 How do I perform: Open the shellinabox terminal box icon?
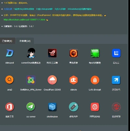(52, 107)
